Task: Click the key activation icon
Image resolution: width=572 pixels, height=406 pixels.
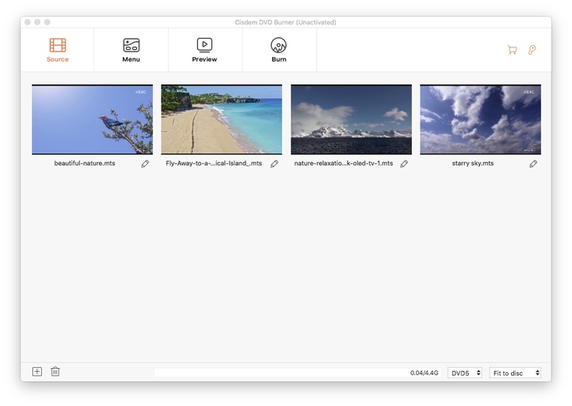Action: (532, 50)
